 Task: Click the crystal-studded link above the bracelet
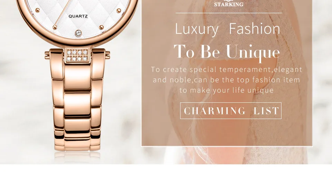coord(77,55)
